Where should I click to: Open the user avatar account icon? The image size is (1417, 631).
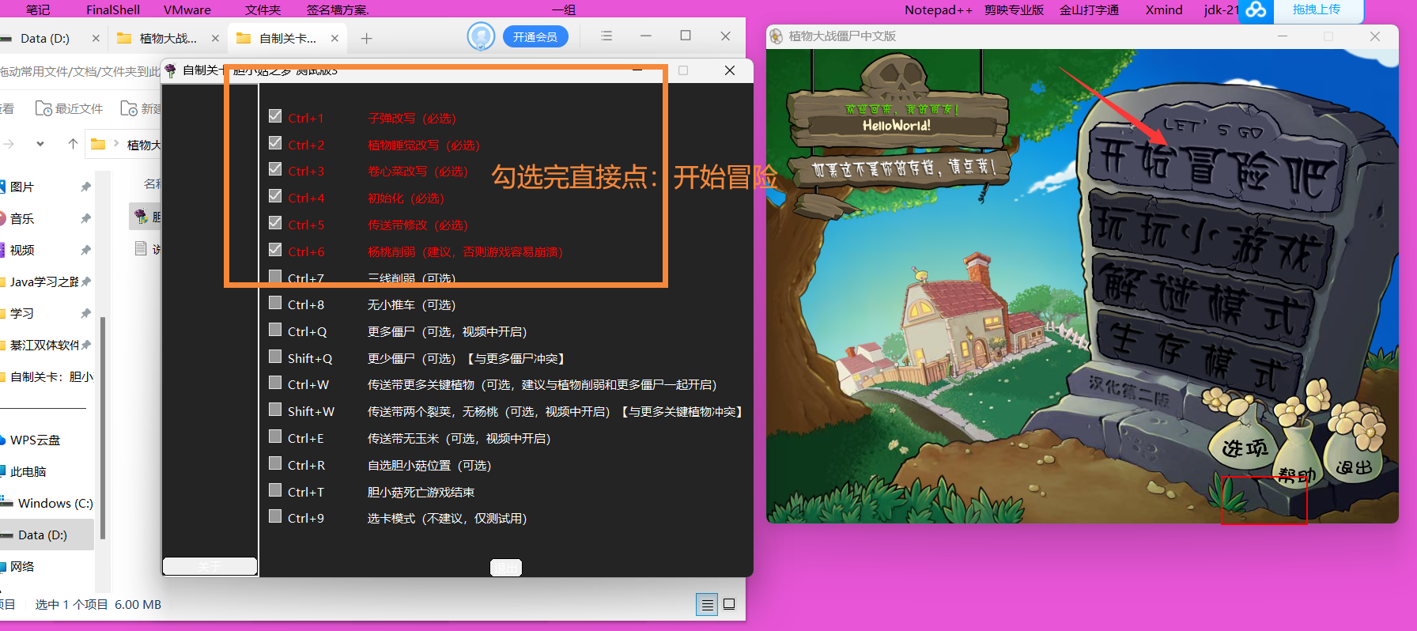coord(481,36)
